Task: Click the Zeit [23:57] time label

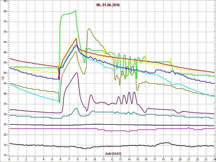Action: tap(113, 153)
